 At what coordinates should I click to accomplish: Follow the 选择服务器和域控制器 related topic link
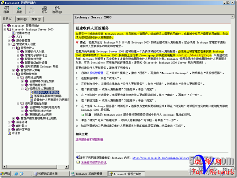click(90, 139)
